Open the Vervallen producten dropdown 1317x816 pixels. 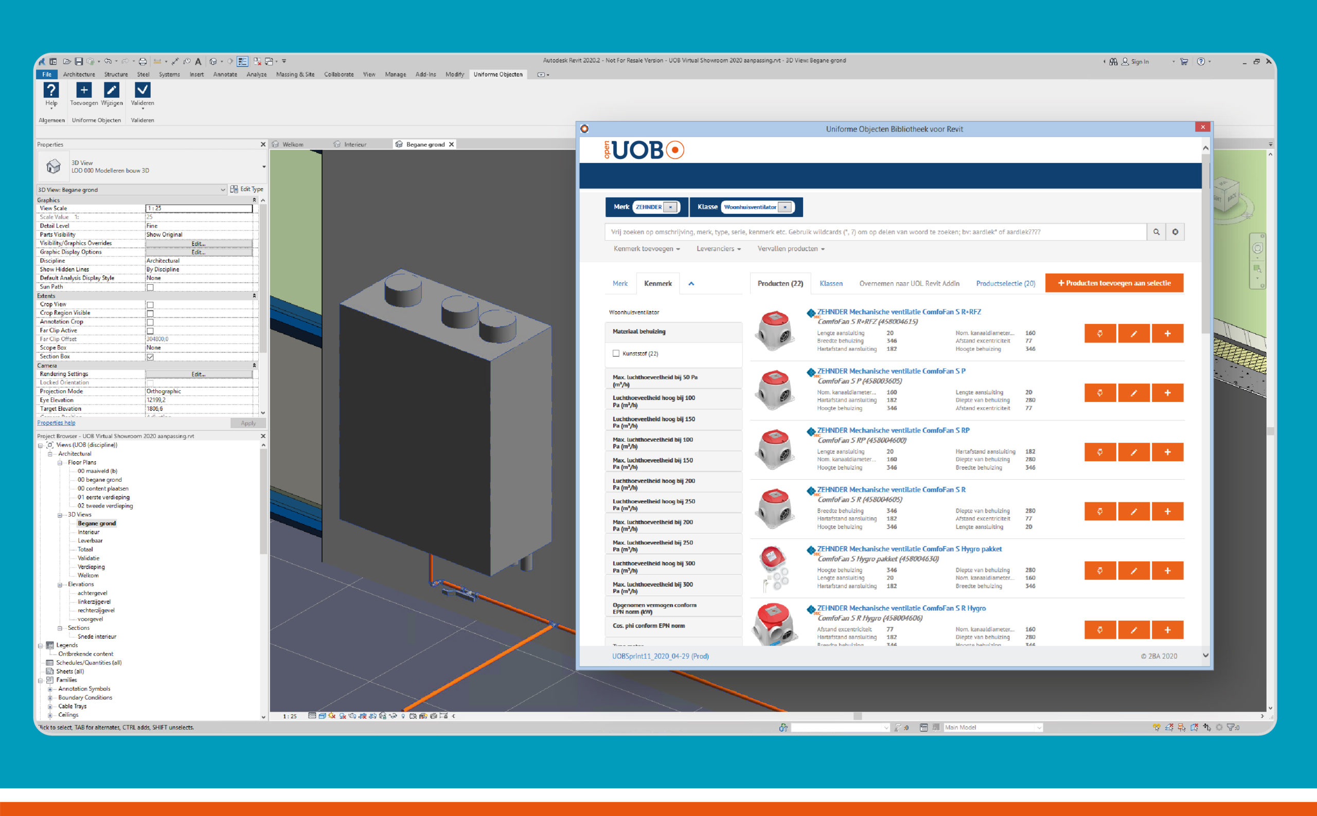pyautogui.click(x=791, y=249)
